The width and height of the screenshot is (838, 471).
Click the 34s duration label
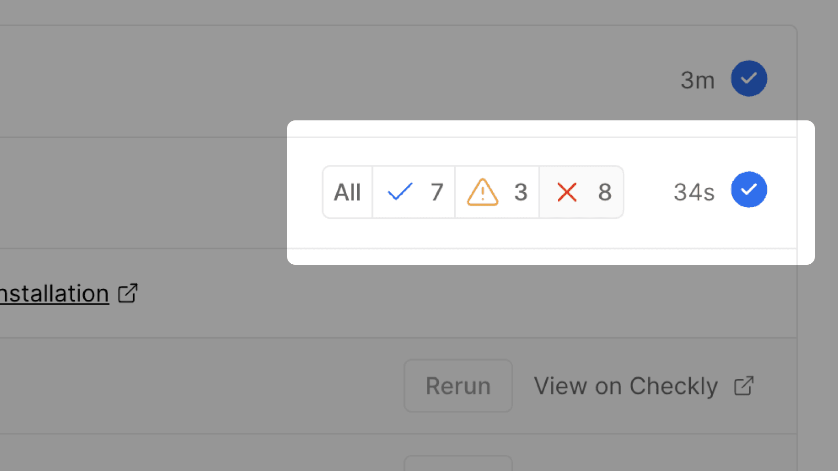coord(693,192)
